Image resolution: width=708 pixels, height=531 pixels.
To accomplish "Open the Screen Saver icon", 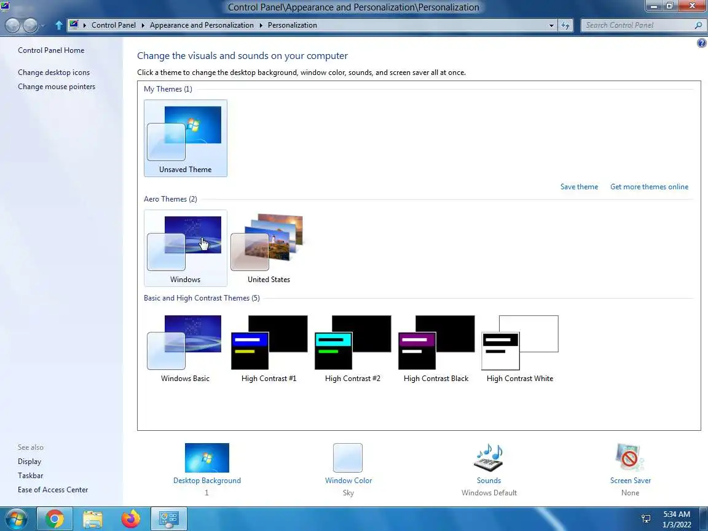I will (631, 457).
